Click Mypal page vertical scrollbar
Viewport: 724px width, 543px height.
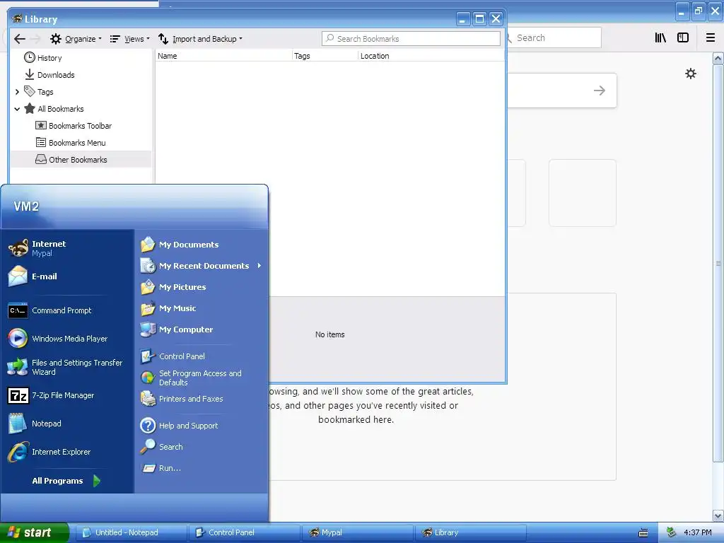tap(718, 263)
